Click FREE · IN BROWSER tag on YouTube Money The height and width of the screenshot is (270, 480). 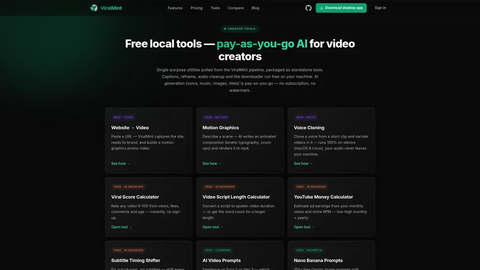click(x=311, y=187)
